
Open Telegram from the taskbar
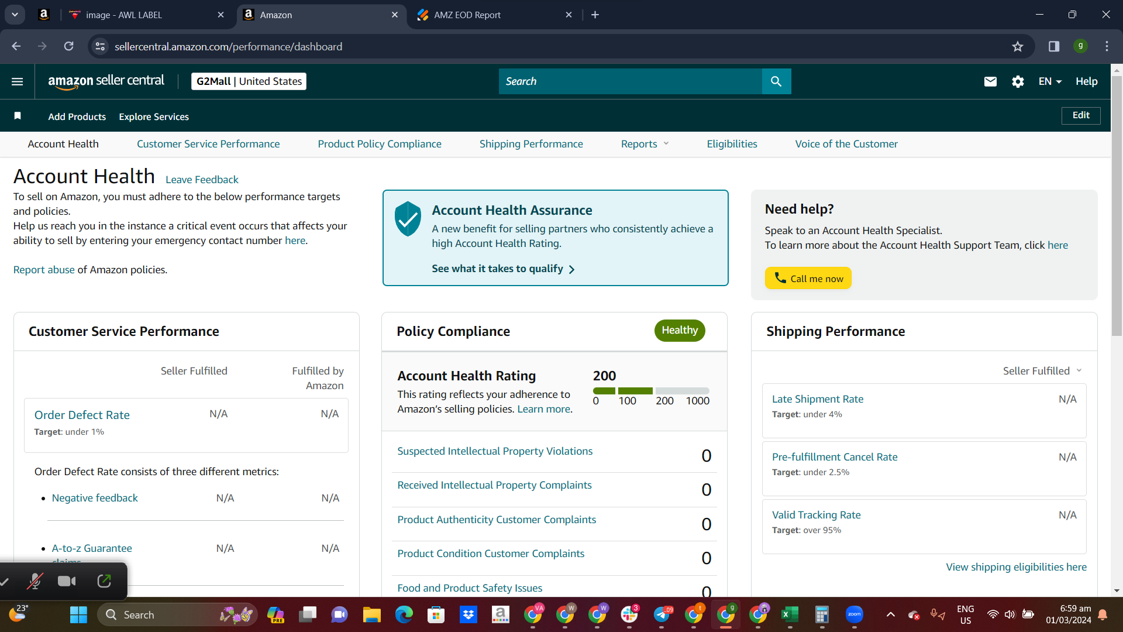662,614
